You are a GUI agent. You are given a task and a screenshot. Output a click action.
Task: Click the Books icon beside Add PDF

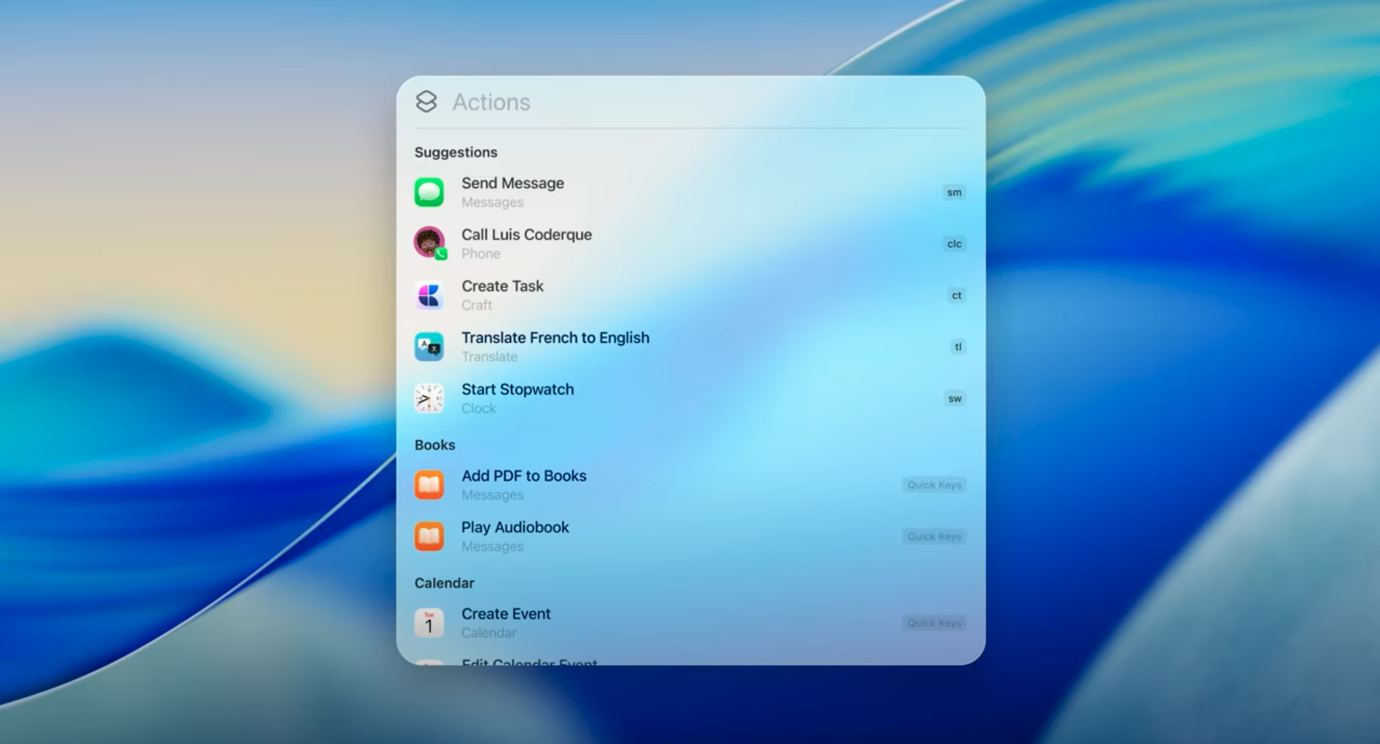[429, 484]
